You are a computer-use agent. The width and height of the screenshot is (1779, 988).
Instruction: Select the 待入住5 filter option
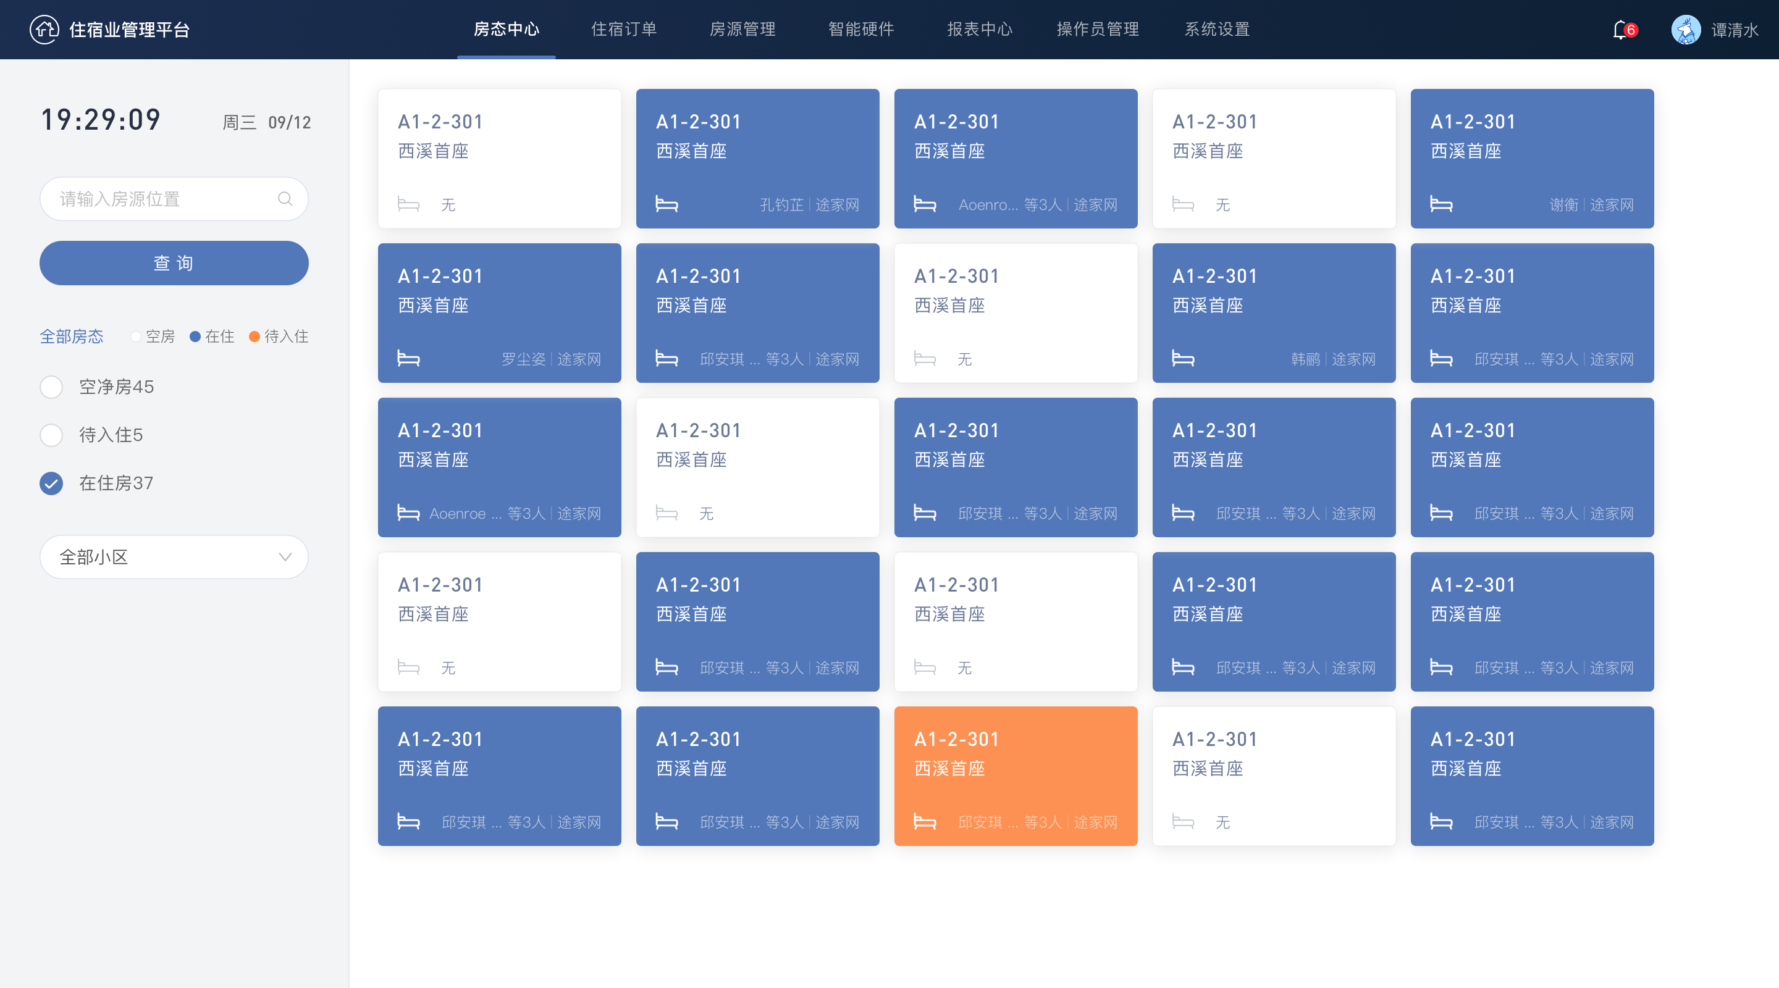click(x=51, y=435)
